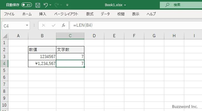Viewport: 202px width, 111px height.
Task: Click the formula bar with =LEN(B4)
Action: [136, 25]
